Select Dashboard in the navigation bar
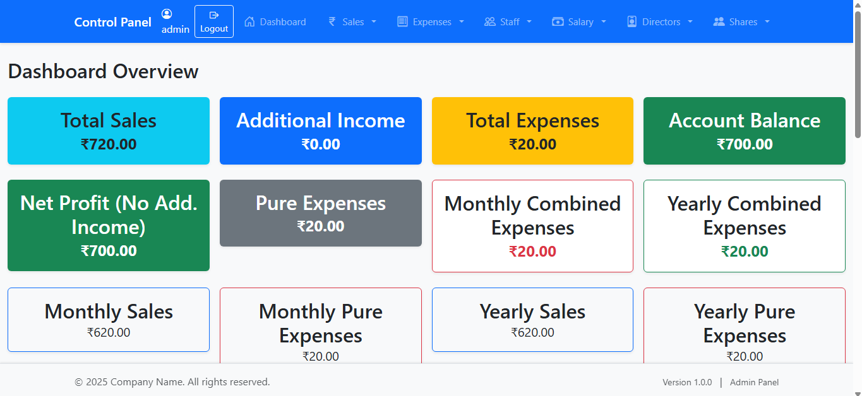 point(275,21)
